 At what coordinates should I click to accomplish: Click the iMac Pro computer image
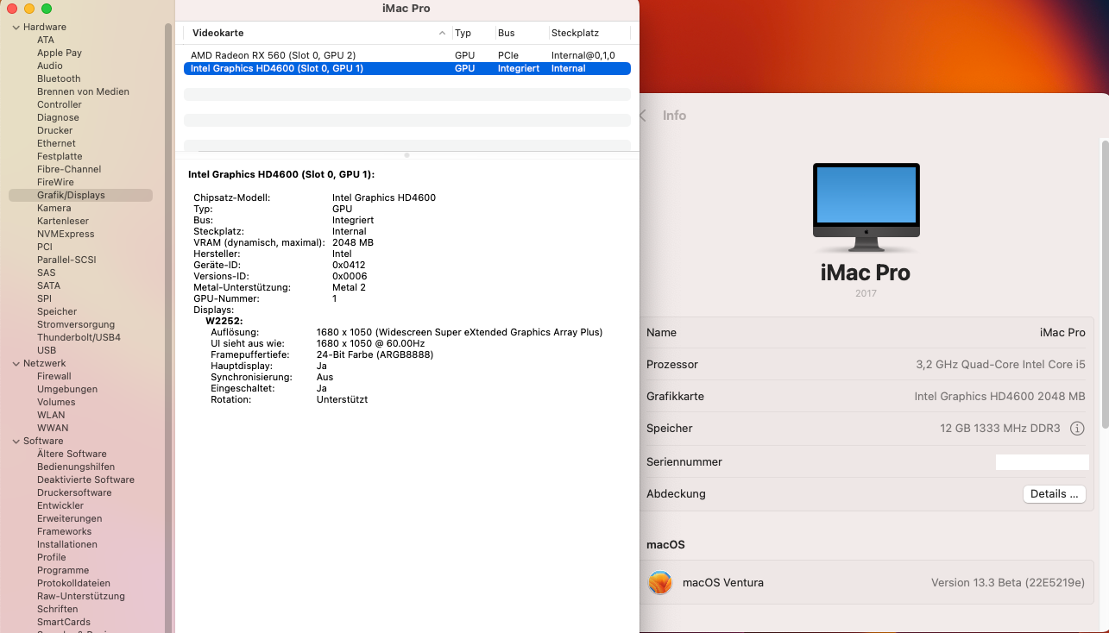pos(866,208)
